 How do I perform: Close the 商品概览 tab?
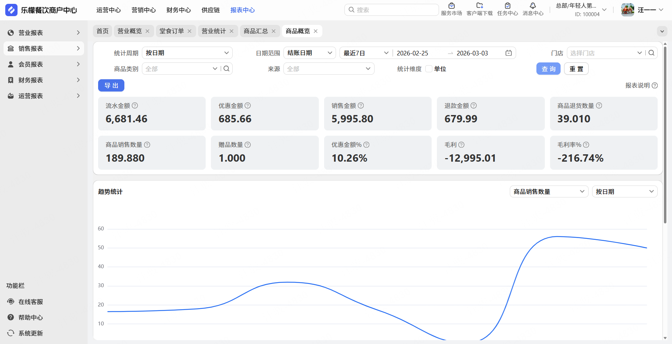pos(316,31)
